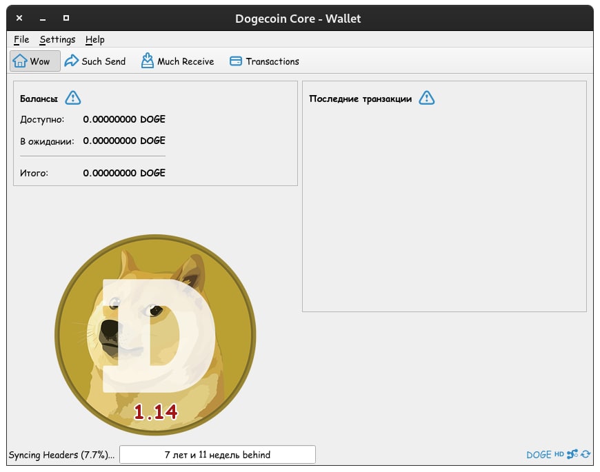Click the Dogecoin 1.14 coin logo
This screenshot has height=472, width=600.
coord(155,334)
